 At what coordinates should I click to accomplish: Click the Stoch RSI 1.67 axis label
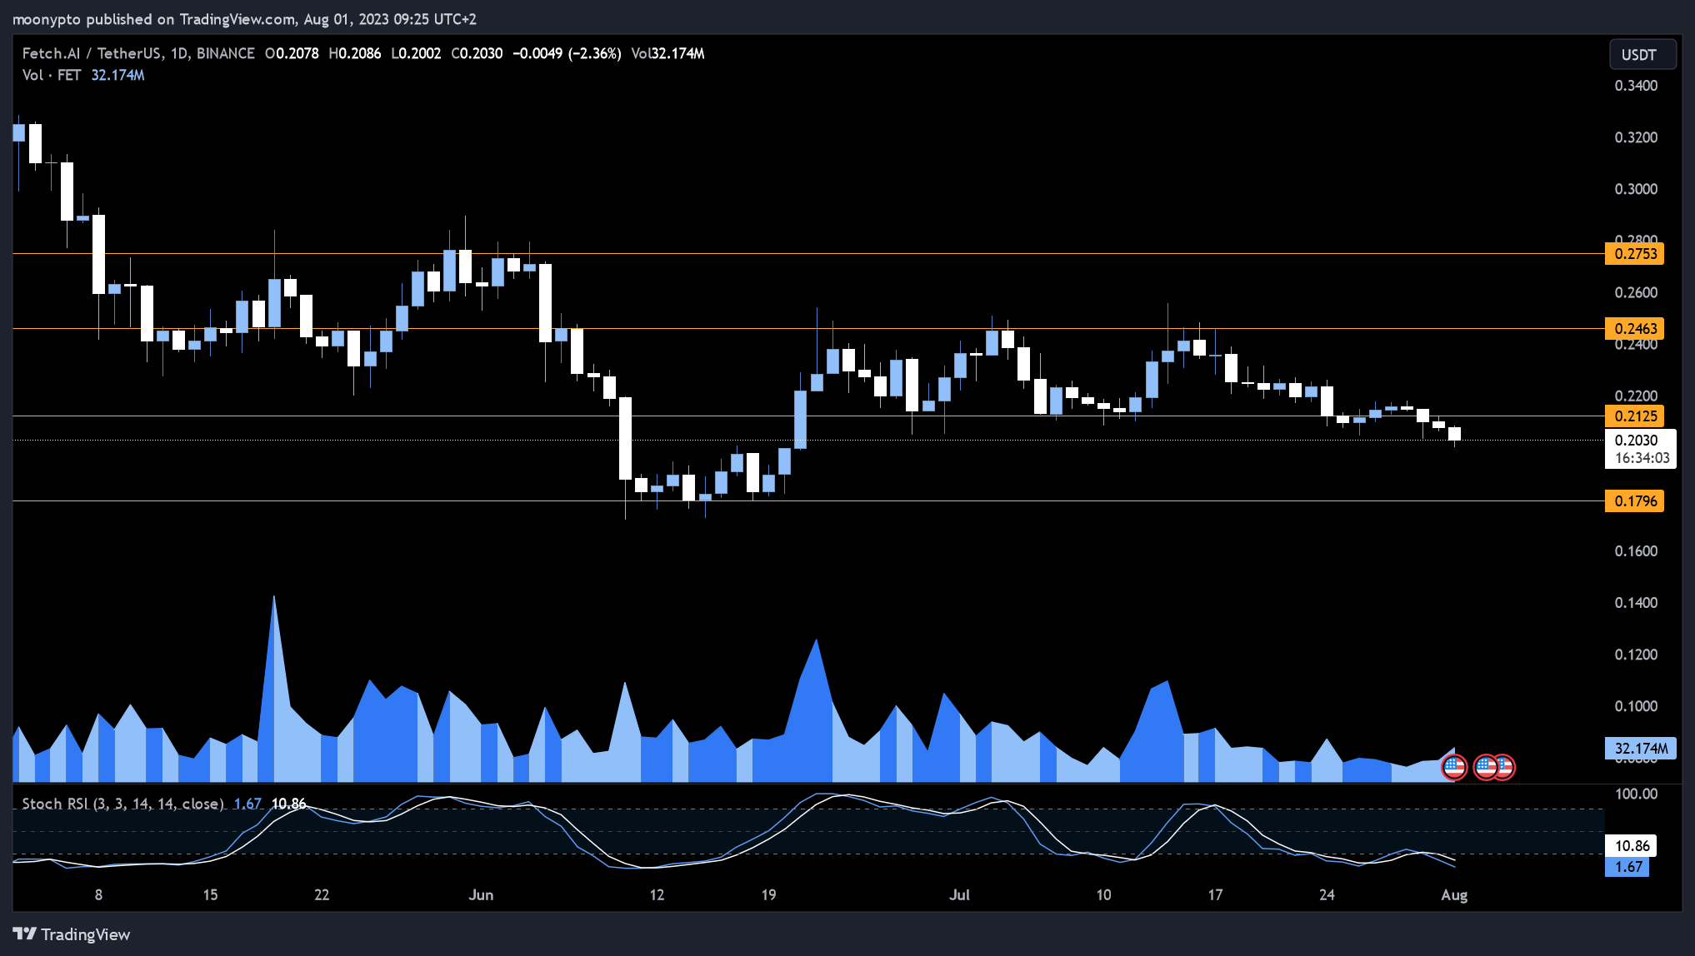click(1627, 867)
